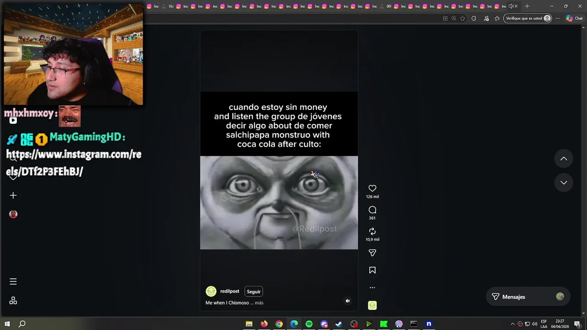Click the "10,9 mil" reposts count
This screenshot has height=330, width=587.
[372, 239]
